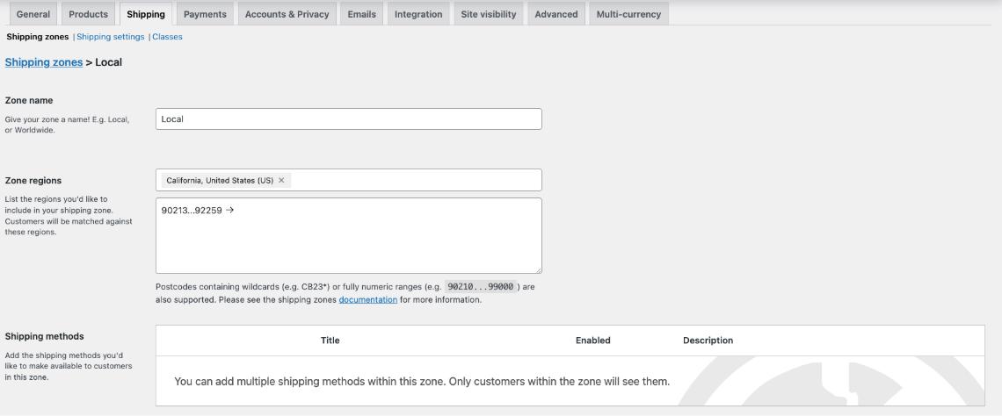This screenshot has height=416, width=1002.
Task: Select the Multi-currency tab
Action: [x=628, y=14]
